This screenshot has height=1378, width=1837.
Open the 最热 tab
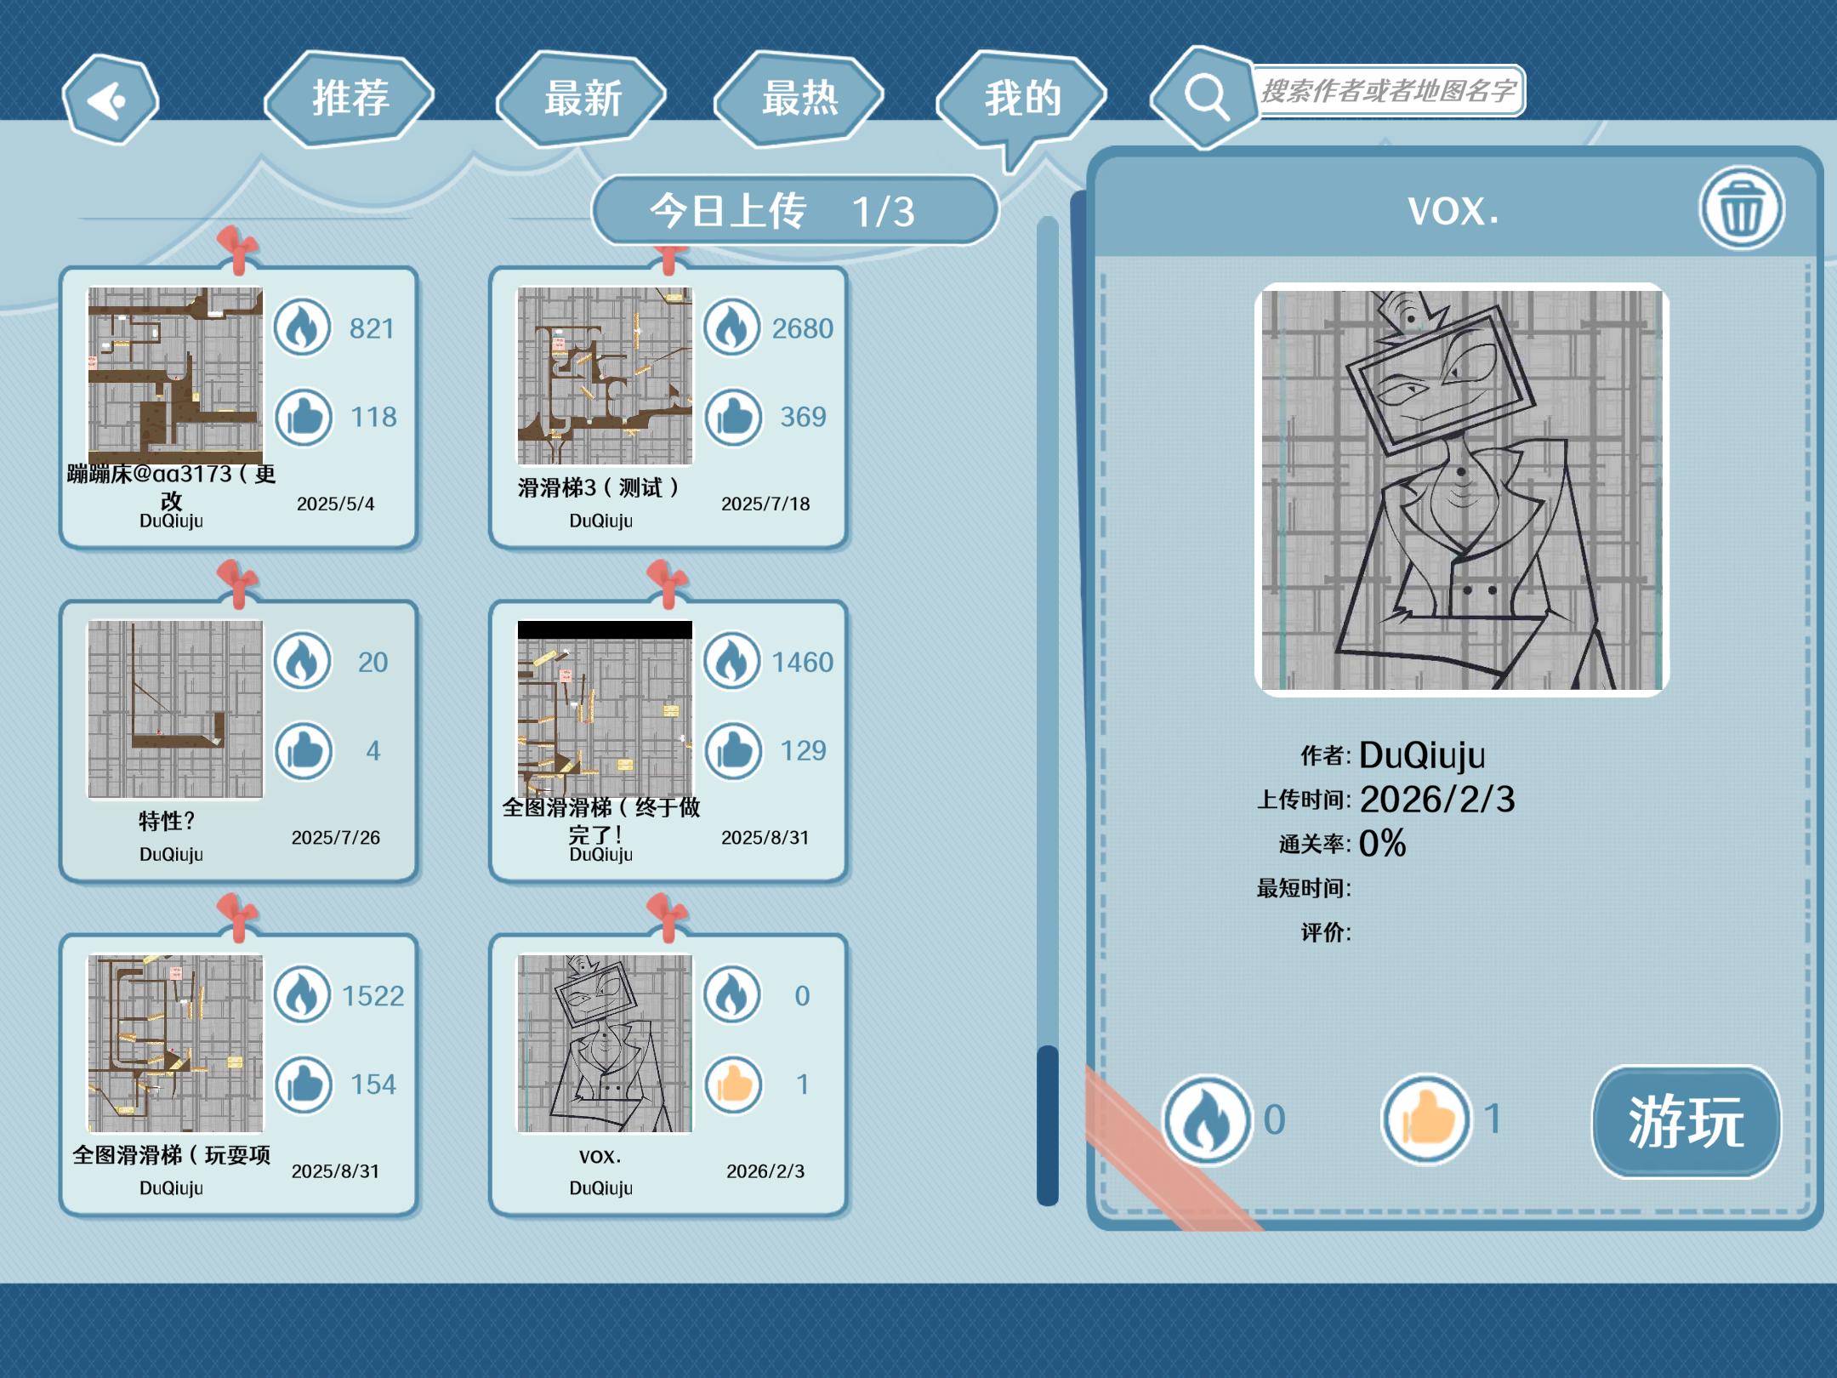799,99
